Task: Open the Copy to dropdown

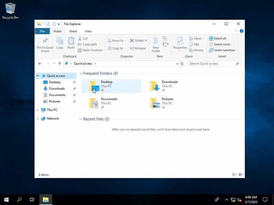Action: (x=117, y=48)
